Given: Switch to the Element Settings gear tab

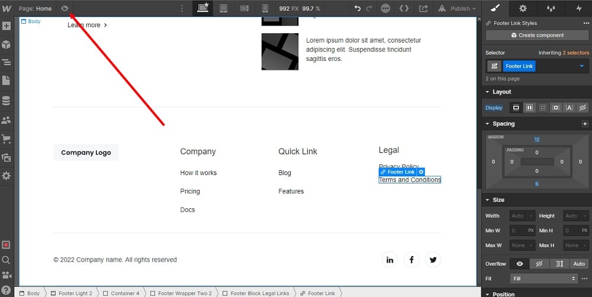Looking at the screenshot, I should [x=523, y=8].
